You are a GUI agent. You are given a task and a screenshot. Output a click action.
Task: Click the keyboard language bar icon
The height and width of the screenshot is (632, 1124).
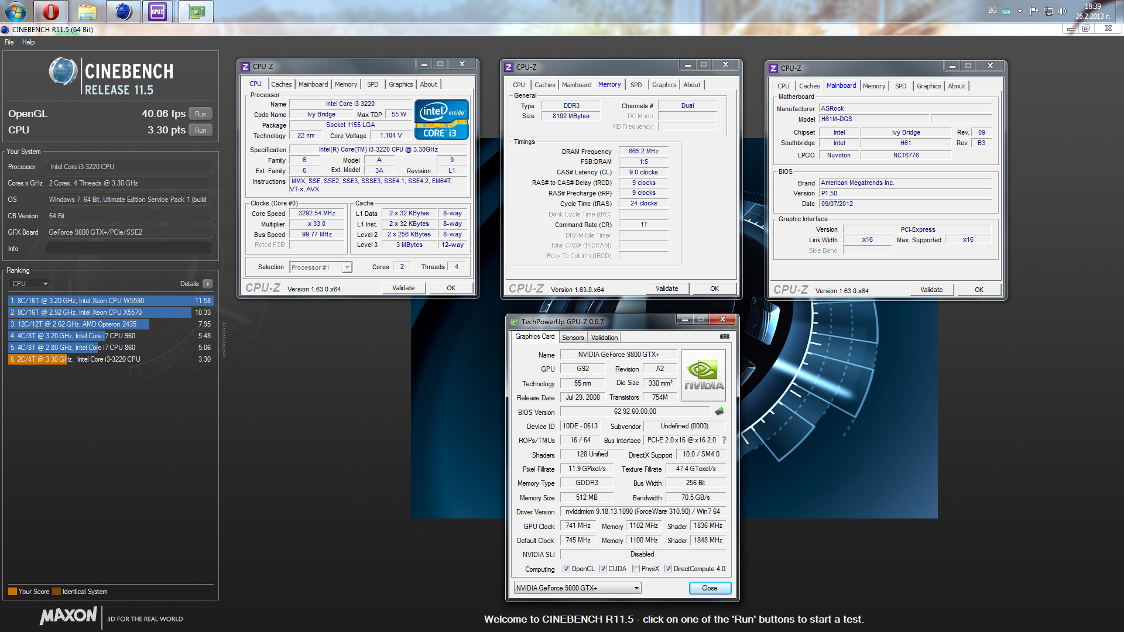(x=1006, y=11)
